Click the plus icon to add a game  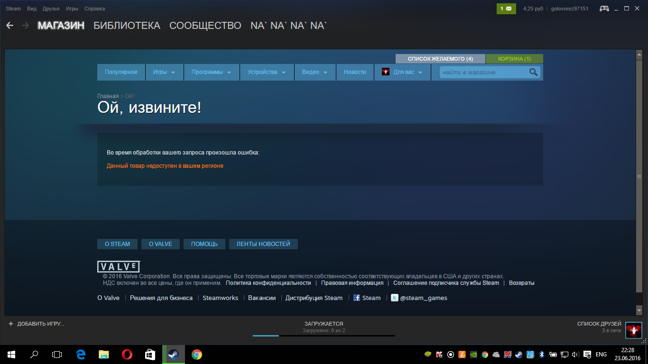11,324
